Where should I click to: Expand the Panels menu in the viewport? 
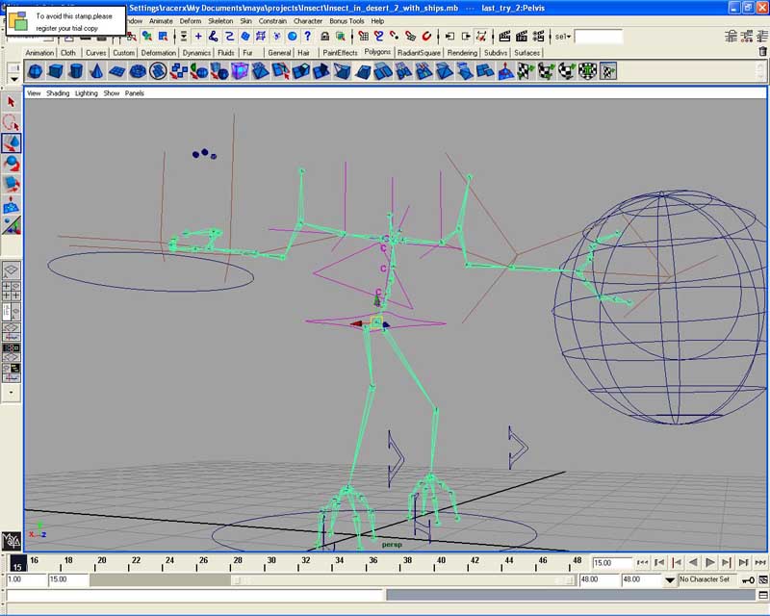tap(132, 92)
